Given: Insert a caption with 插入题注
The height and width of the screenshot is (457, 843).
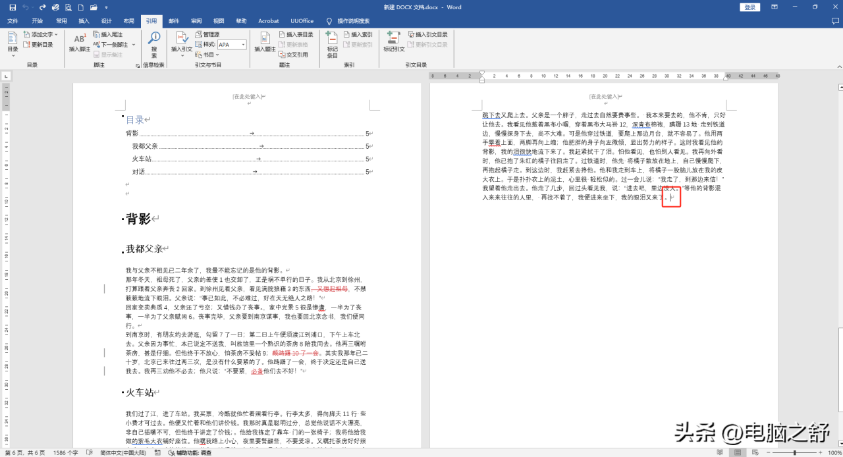Looking at the screenshot, I should click(x=265, y=43).
